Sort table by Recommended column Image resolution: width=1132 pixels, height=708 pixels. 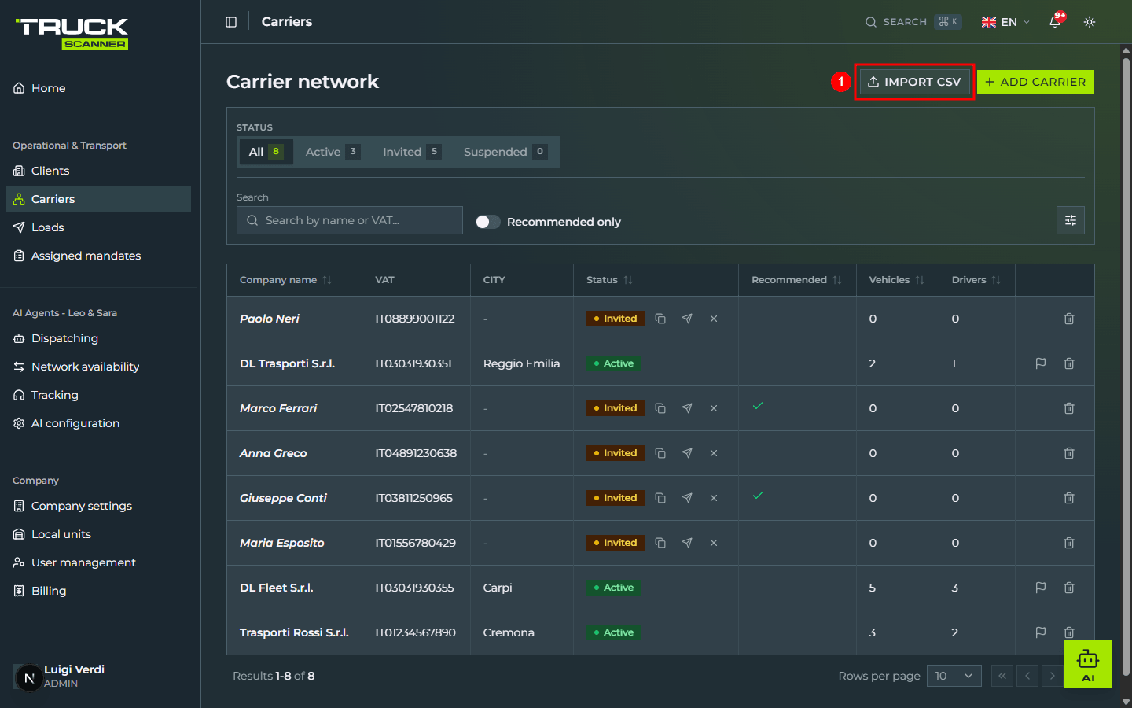click(x=796, y=280)
